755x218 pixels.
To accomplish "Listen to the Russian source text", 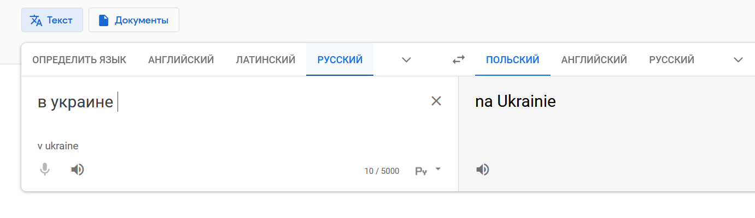I will (78, 170).
